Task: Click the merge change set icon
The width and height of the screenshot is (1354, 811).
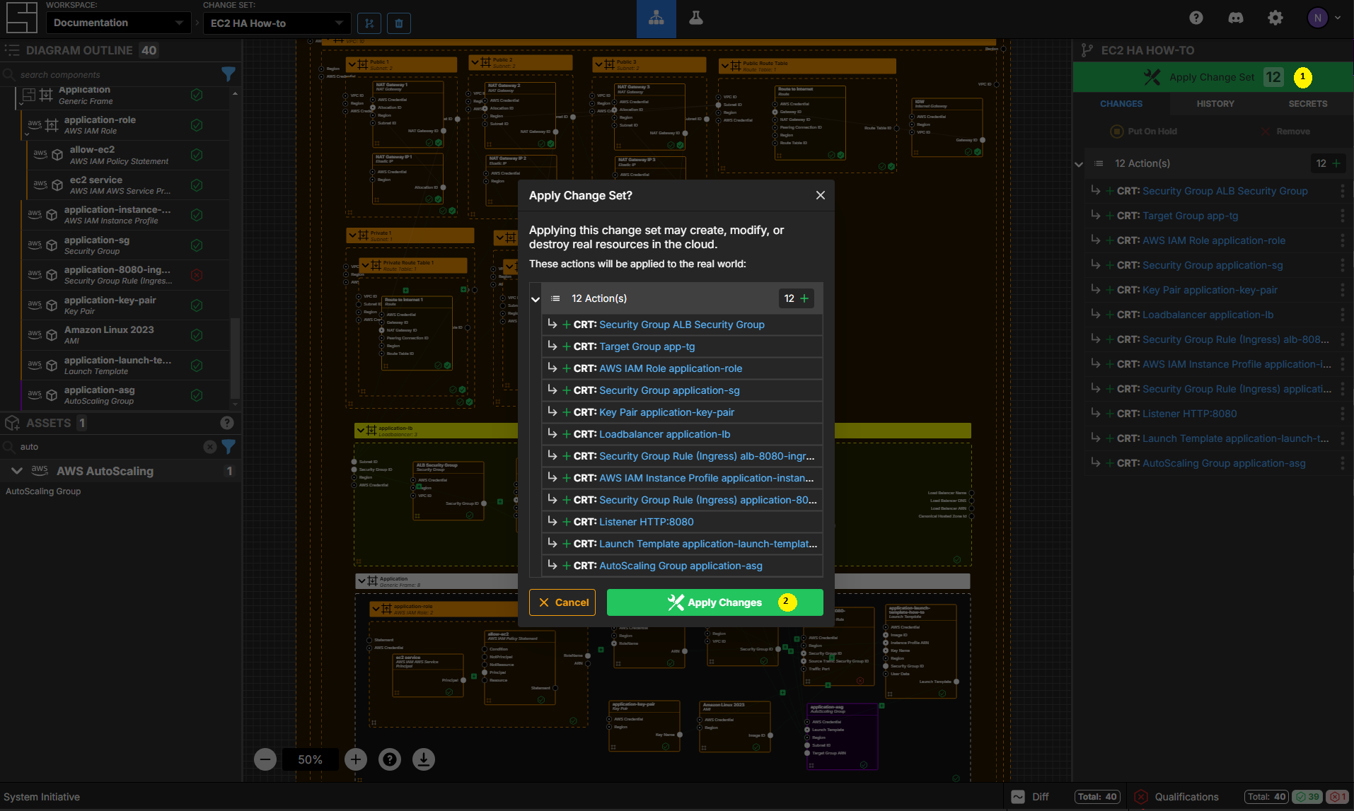Action: coord(369,23)
